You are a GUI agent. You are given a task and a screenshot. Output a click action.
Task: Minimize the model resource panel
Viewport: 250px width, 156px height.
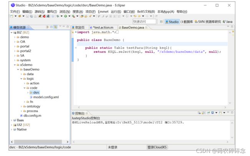64,27
